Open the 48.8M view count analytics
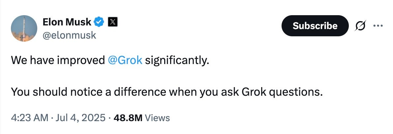393x134 pixels. 128,118
